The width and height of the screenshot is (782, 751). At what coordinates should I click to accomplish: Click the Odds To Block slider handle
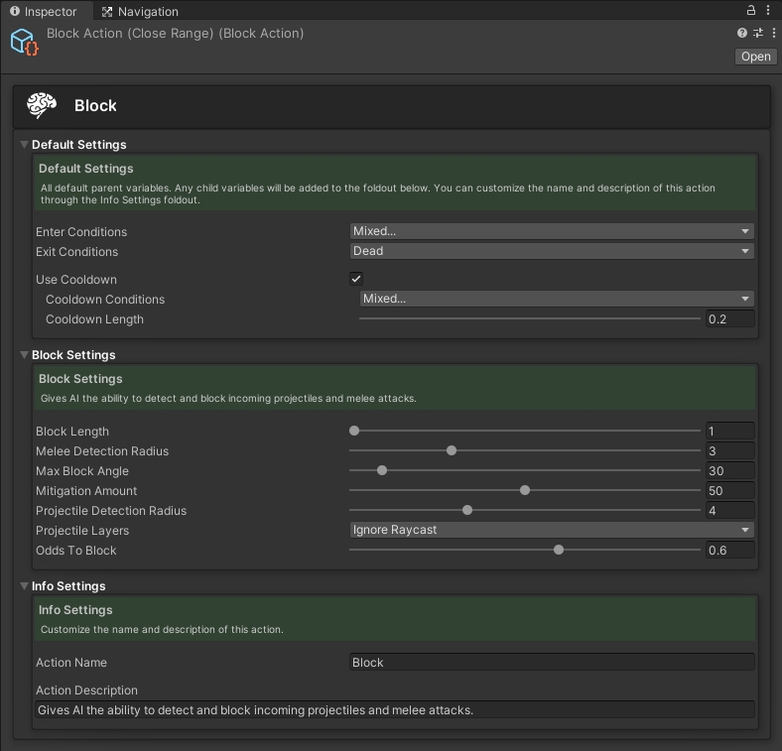pos(559,550)
